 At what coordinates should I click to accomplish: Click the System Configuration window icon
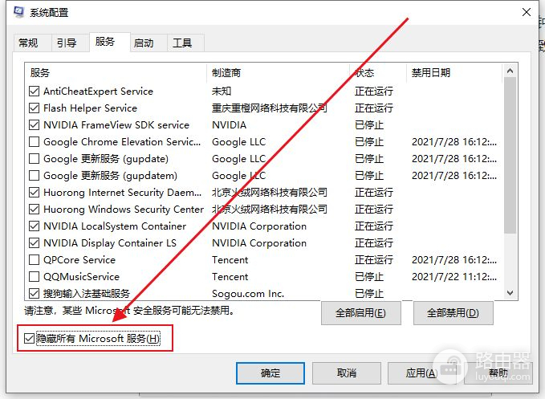coord(18,12)
